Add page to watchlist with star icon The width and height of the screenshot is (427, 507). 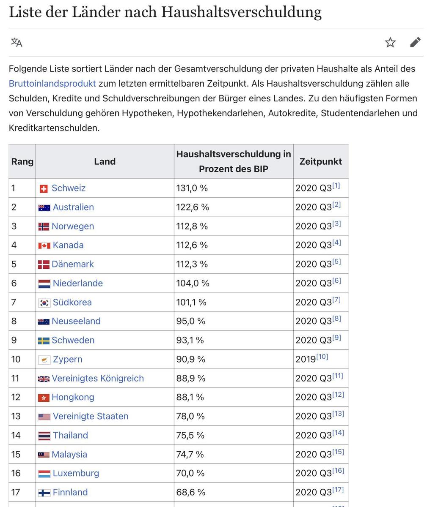click(x=390, y=42)
